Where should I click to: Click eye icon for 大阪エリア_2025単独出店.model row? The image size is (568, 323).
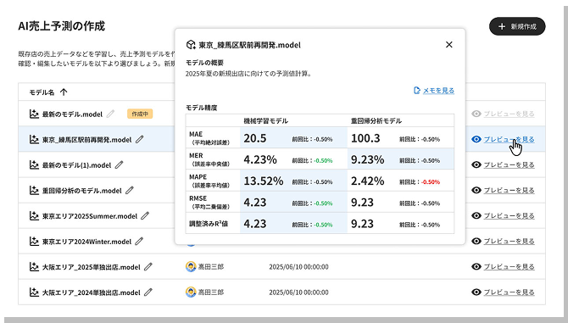click(476, 266)
